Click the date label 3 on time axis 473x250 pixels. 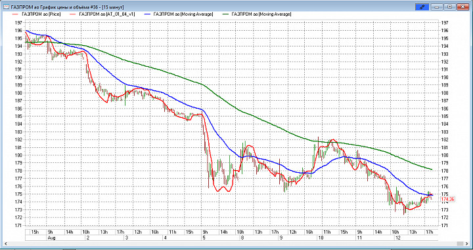(127, 238)
